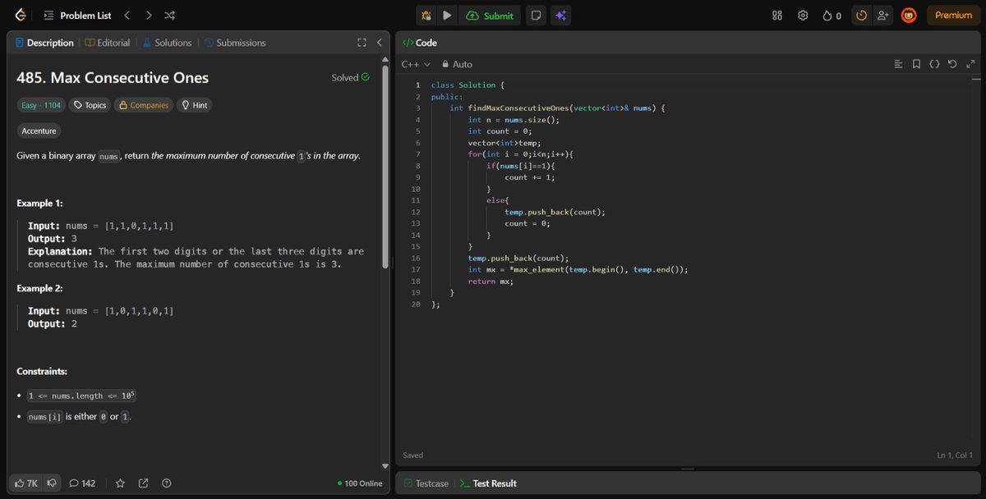Click the curly braces icon
The image size is (986, 499).
934,64
